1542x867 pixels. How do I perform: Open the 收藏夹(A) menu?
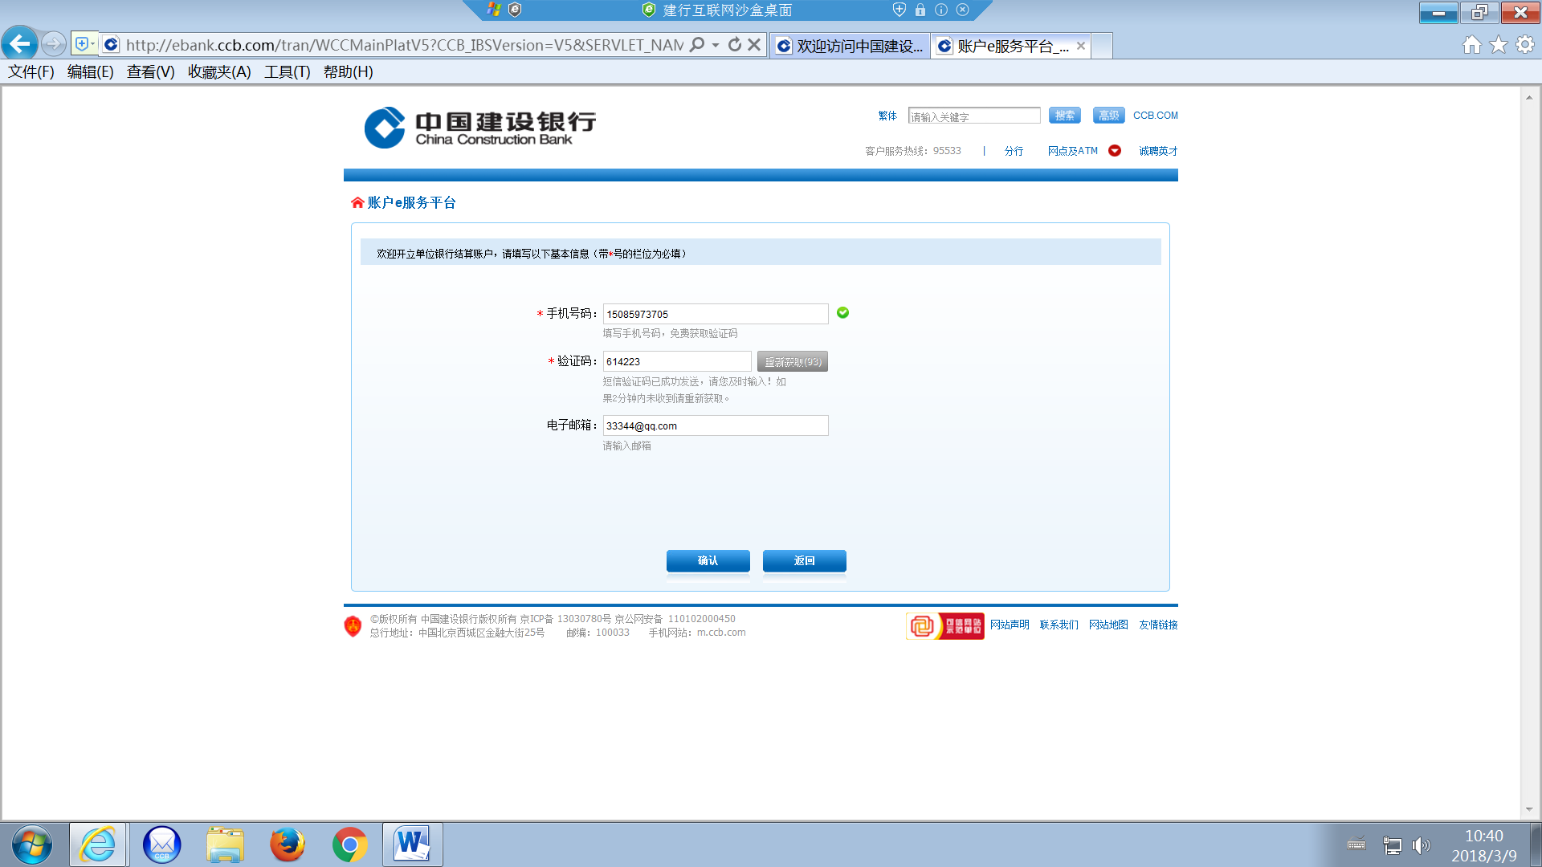point(219,72)
